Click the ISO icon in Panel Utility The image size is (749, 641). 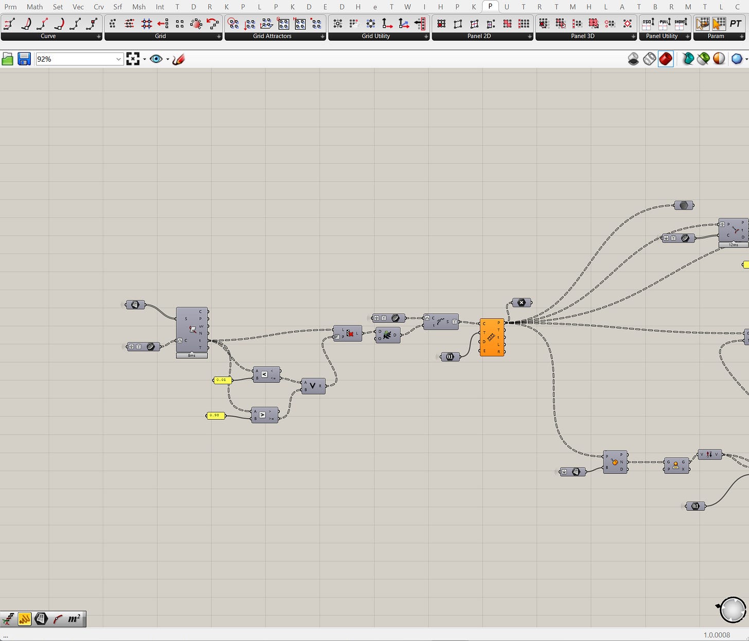(x=648, y=24)
